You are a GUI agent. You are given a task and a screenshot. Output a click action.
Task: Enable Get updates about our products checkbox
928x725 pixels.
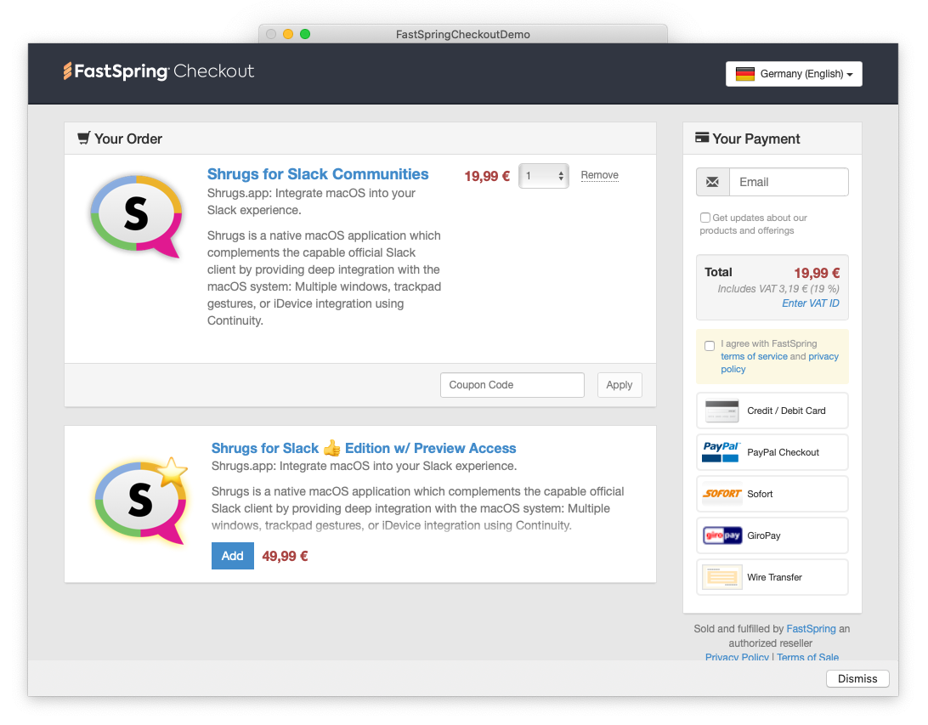tap(704, 218)
